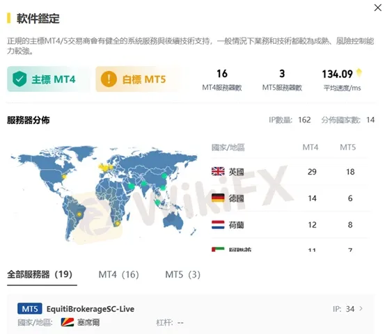Click the MT4 column header
Image resolution: width=385 pixels, height=334 pixels.
pyautogui.click(x=311, y=148)
